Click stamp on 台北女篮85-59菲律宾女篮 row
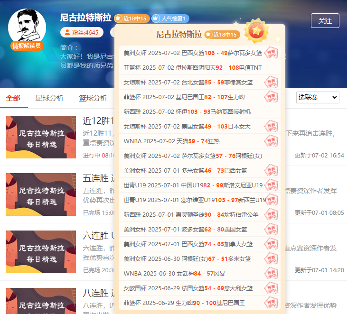The height and width of the screenshot is (314, 347). (272, 82)
